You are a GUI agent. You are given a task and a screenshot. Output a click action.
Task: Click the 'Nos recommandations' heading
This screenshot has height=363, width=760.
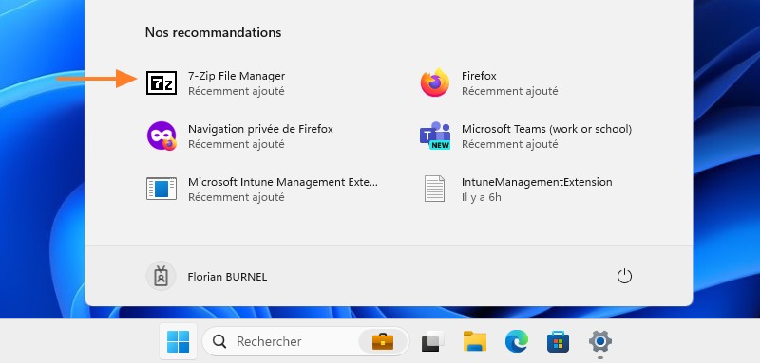click(213, 32)
